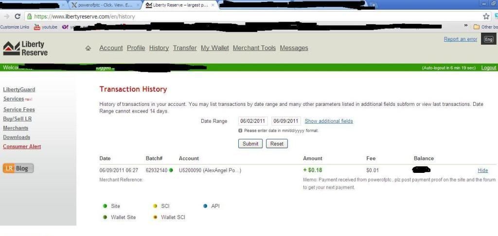Click the Reset button

click(x=277, y=144)
